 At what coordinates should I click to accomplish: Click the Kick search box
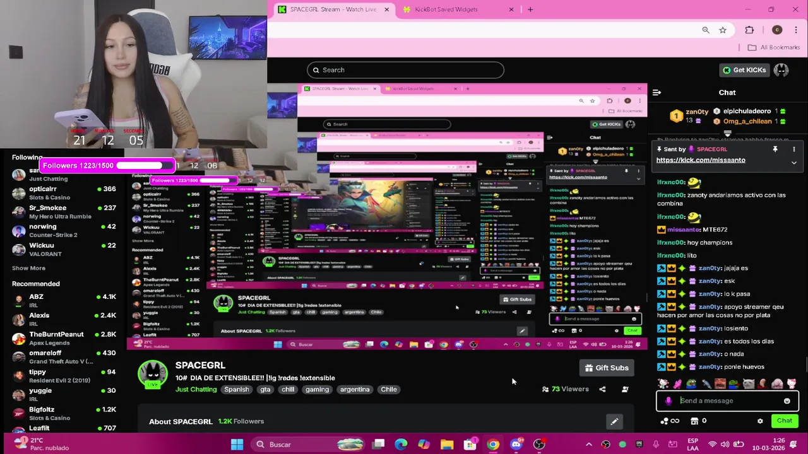click(x=405, y=70)
